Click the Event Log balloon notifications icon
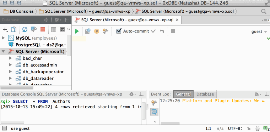 tap(154, 112)
